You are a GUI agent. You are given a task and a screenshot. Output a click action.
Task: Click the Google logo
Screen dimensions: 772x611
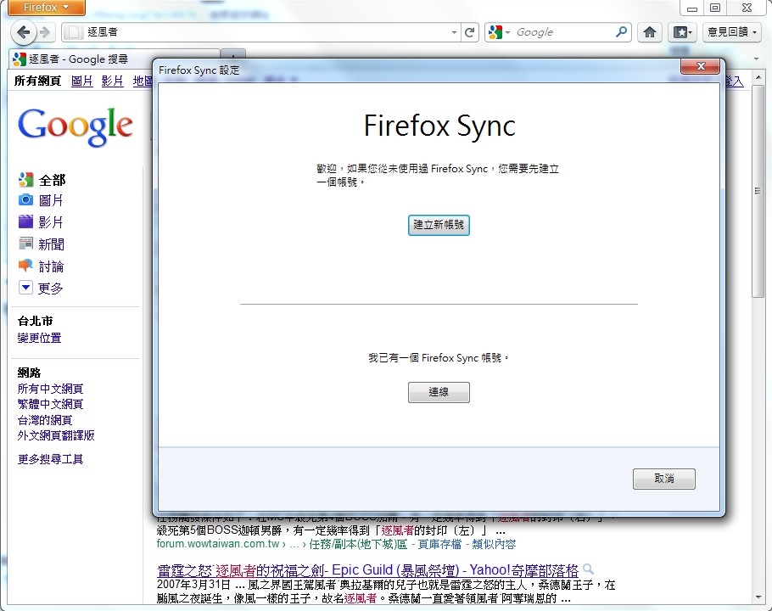pyautogui.click(x=76, y=127)
